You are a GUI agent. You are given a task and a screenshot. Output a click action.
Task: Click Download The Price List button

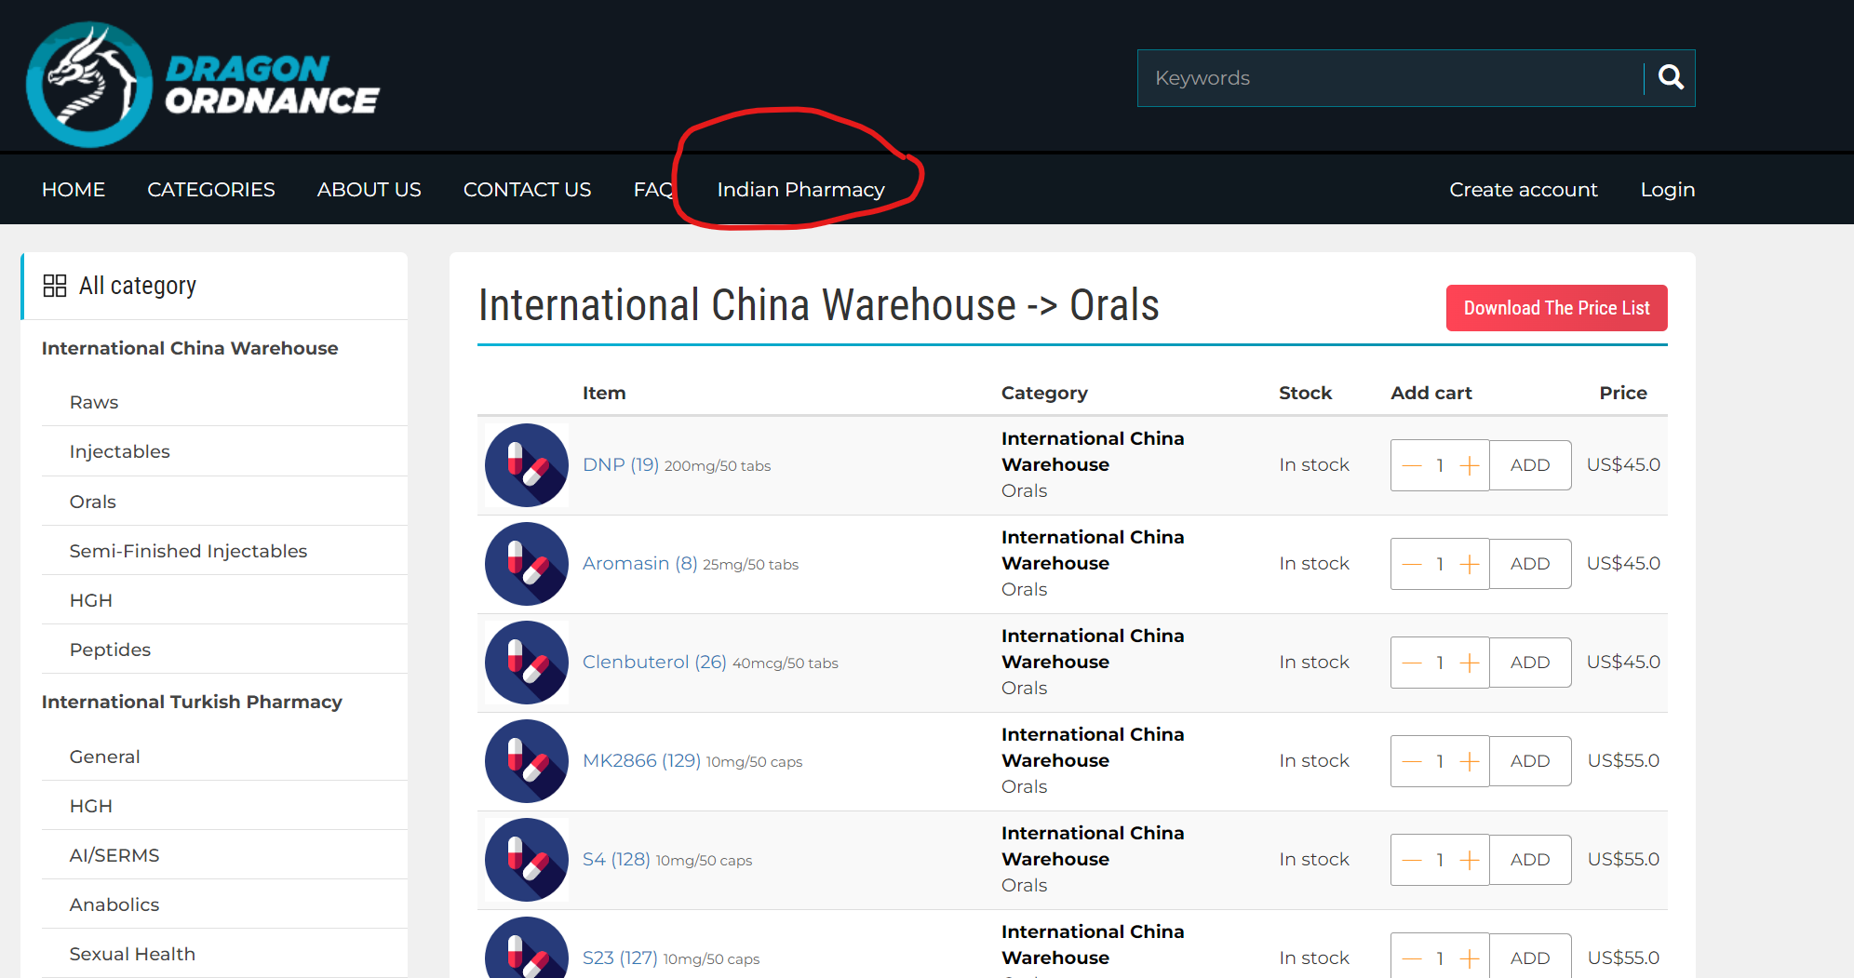[x=1556, y=308]
